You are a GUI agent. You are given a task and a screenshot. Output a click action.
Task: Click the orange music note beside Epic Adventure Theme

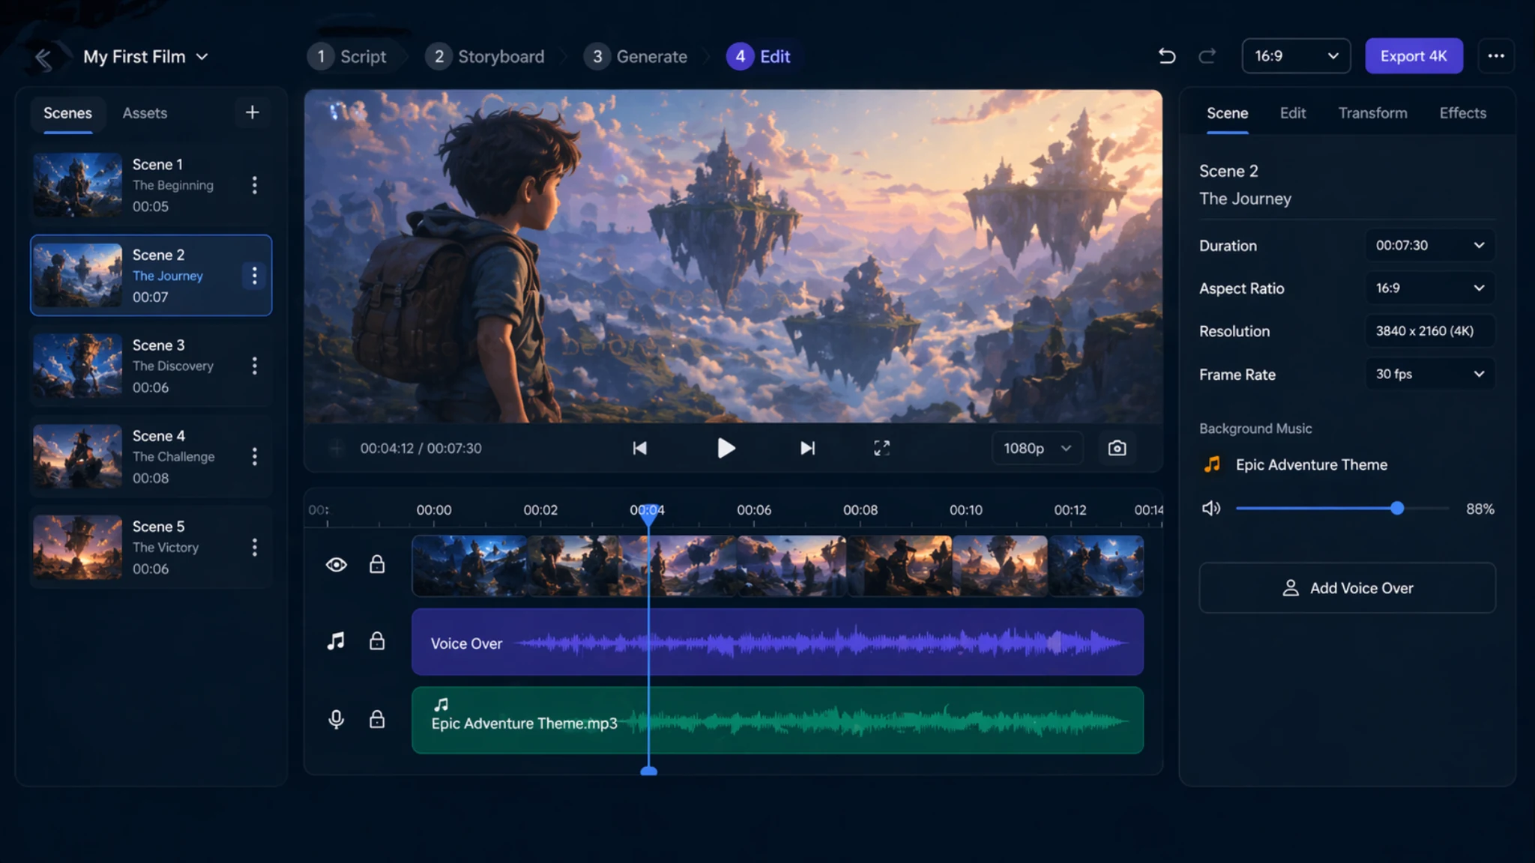[x=1212, y=464]
